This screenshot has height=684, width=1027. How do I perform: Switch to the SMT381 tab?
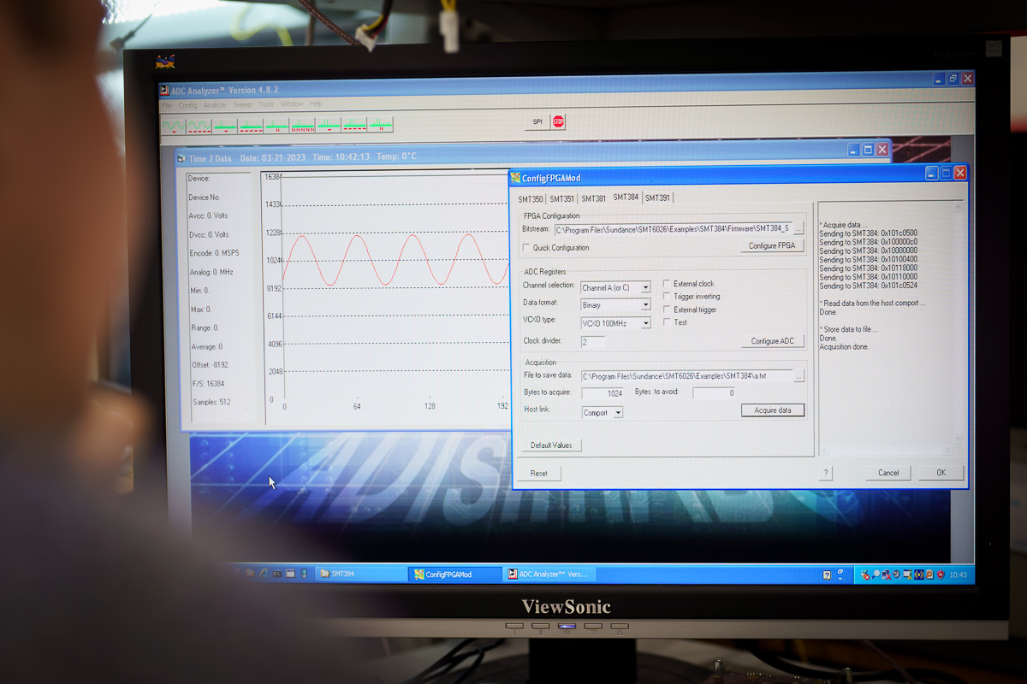click(x=594, y=199)
